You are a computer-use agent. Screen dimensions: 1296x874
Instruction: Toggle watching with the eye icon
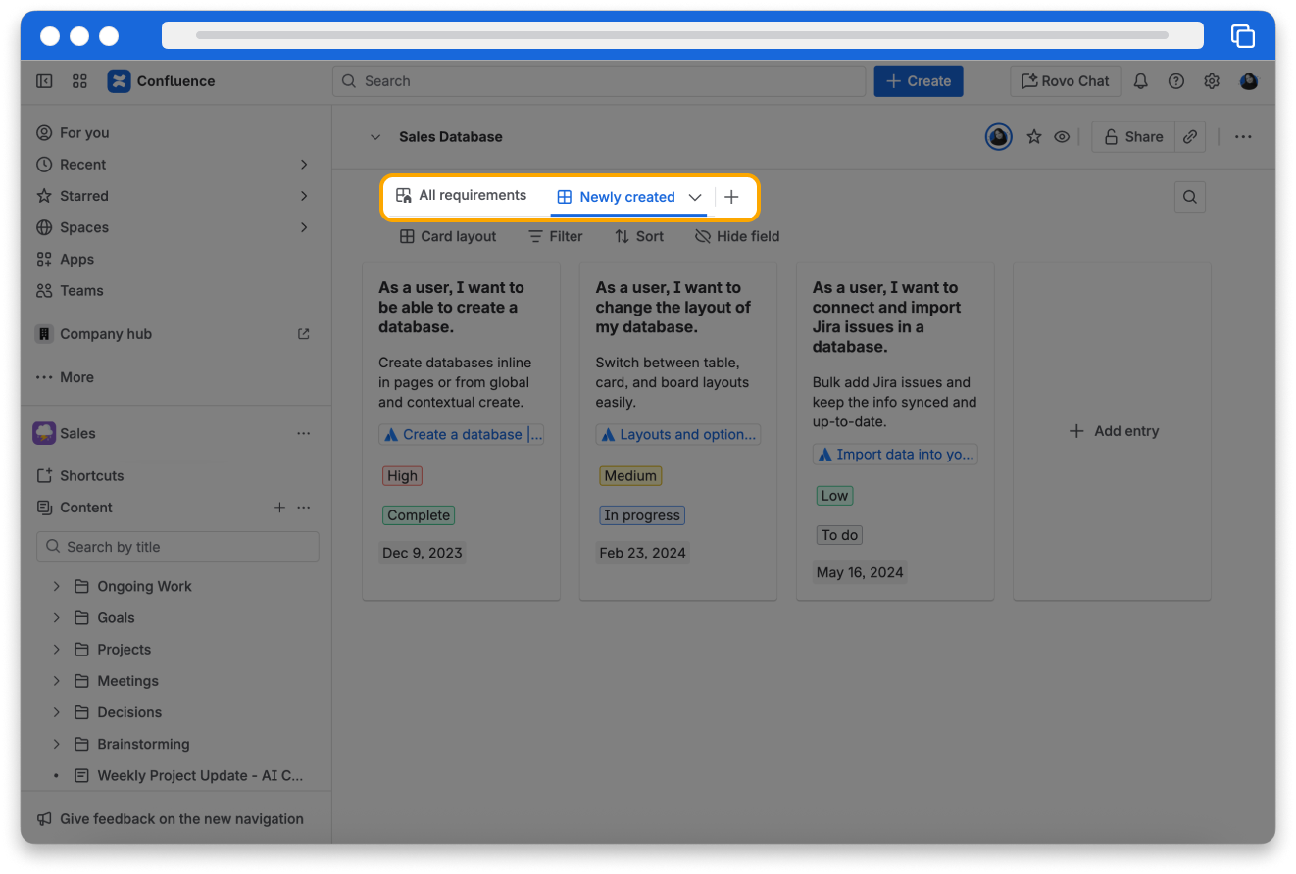1062,137
